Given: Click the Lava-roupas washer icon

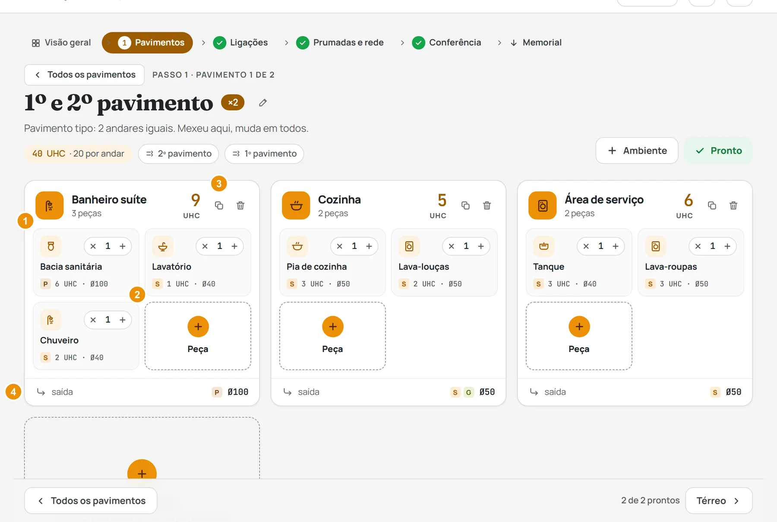Looking at the screenshot, I should [x=656, y=246].
